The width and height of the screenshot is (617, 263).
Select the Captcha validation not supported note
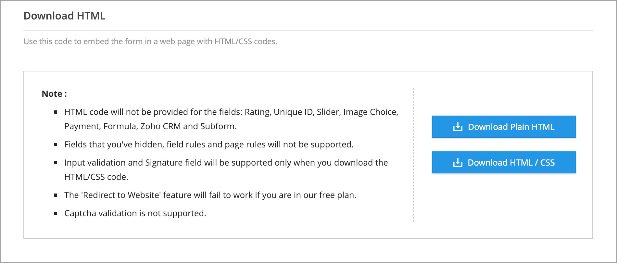[135, 213]
